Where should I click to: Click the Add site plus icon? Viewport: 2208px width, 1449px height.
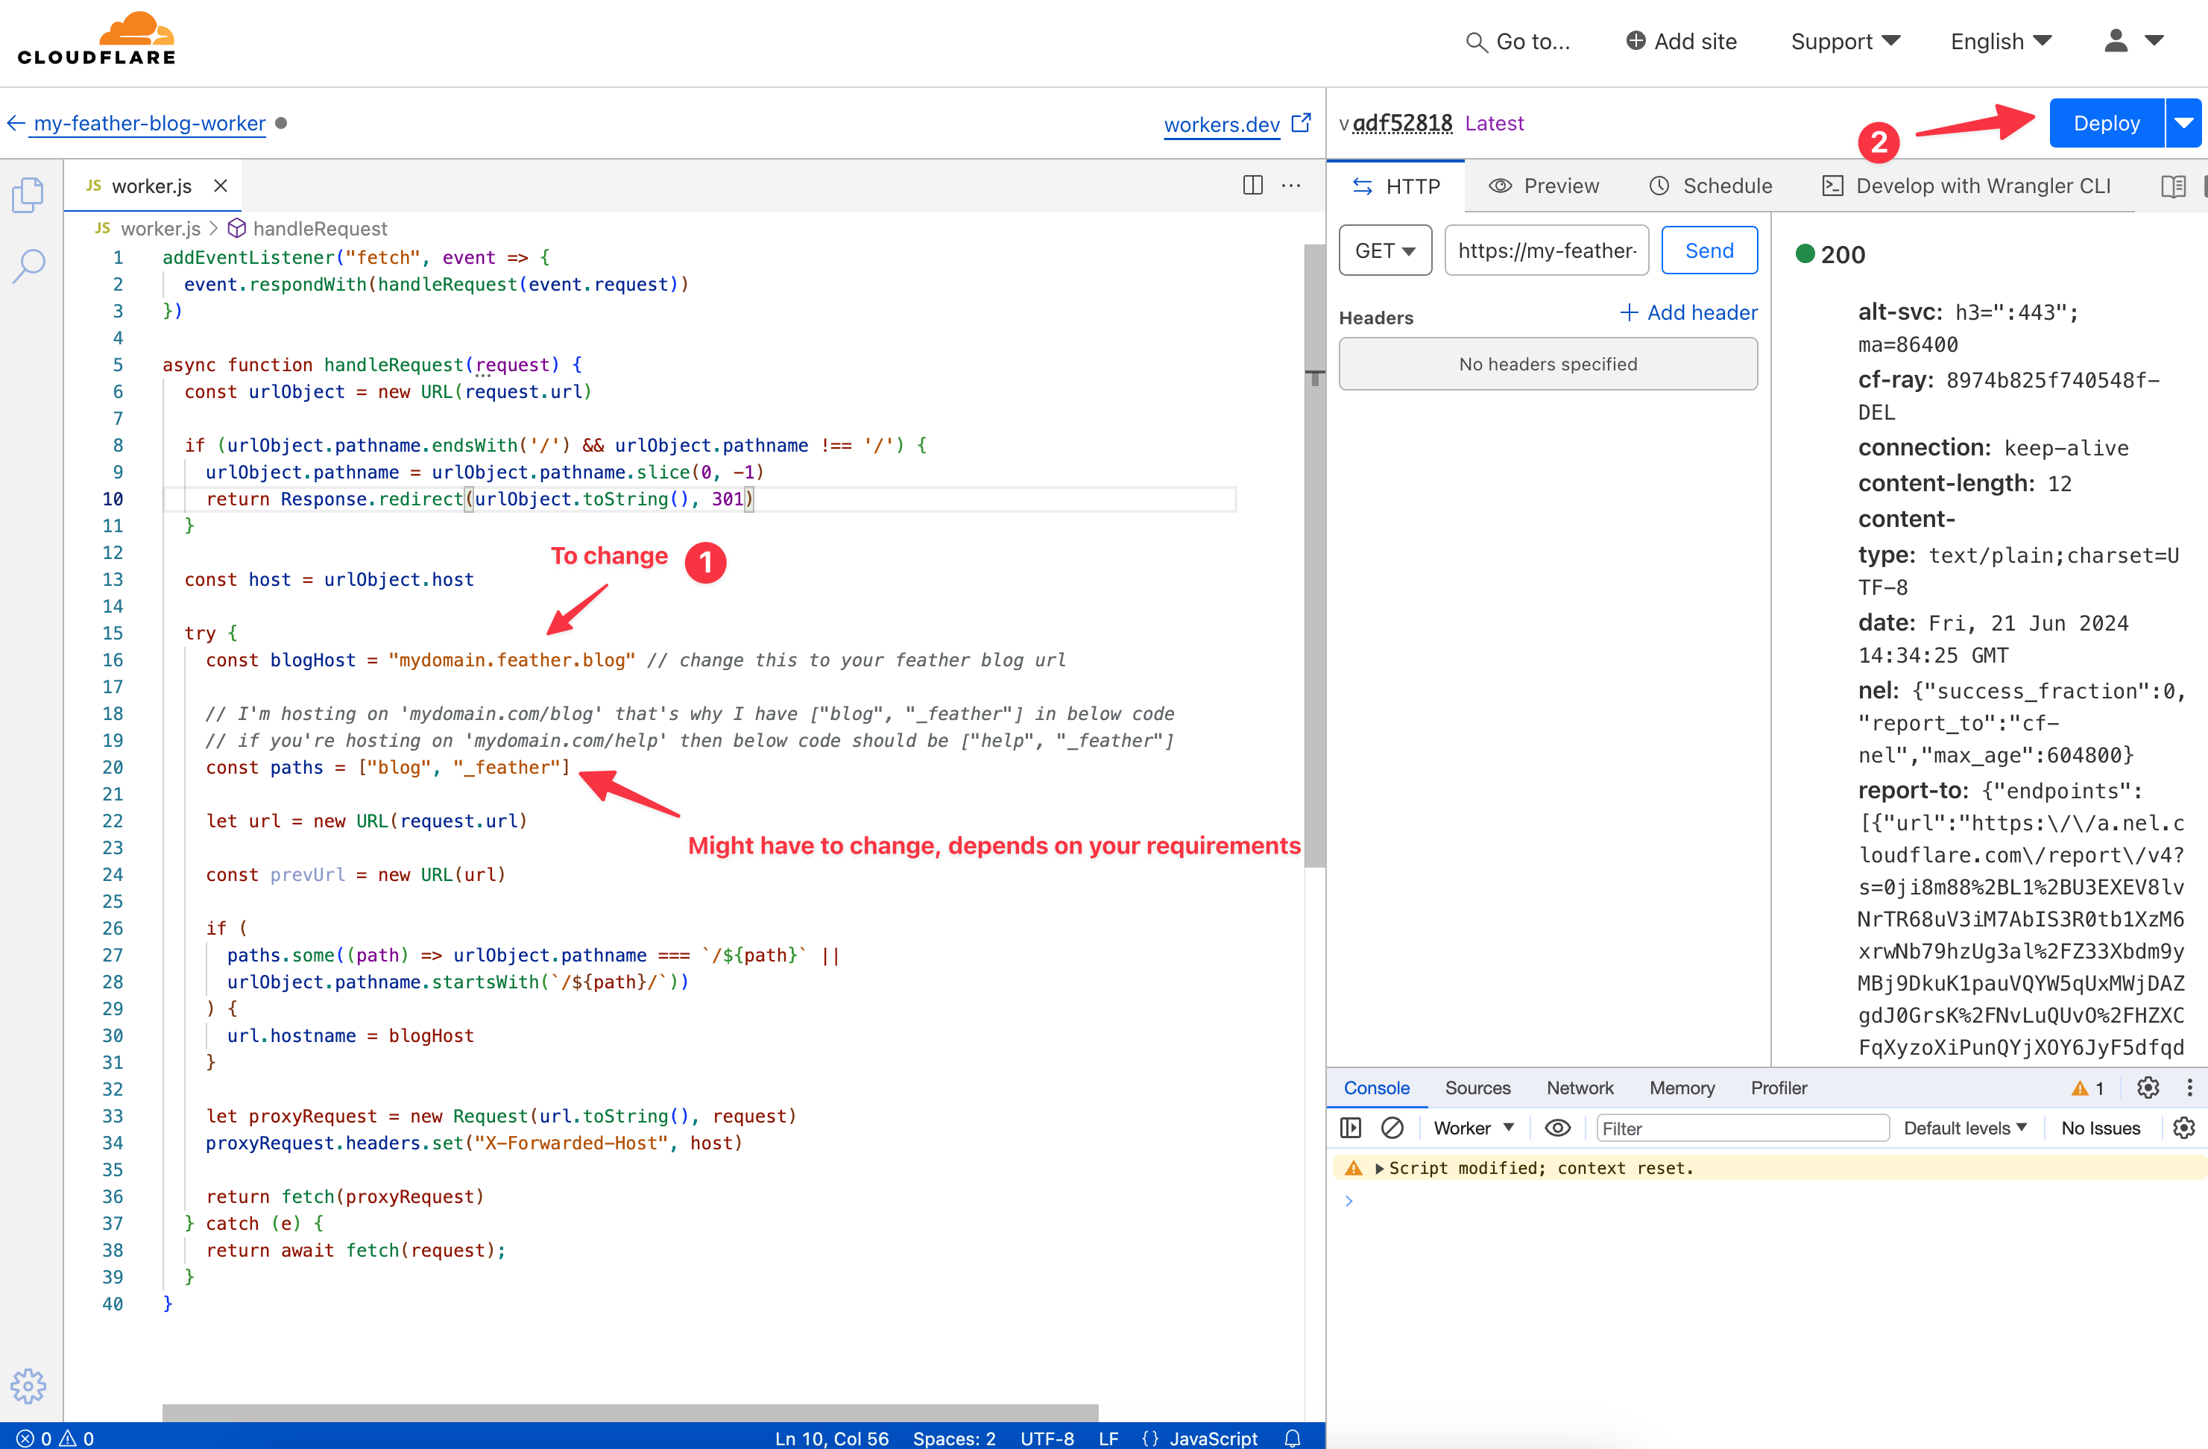[x=1636, y=41]
